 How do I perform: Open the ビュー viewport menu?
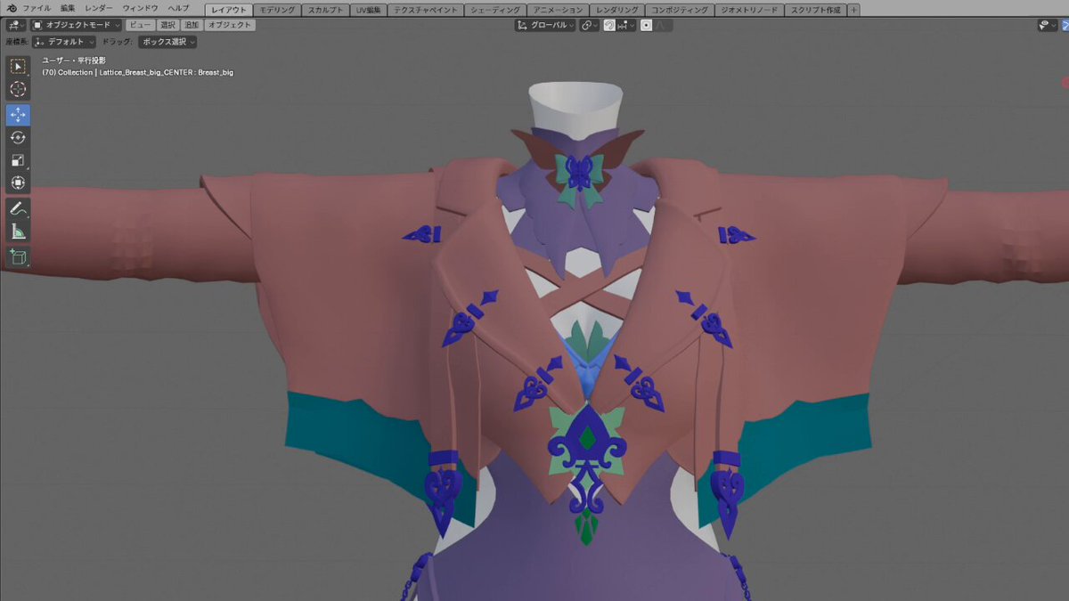click(x=140, y=25)
